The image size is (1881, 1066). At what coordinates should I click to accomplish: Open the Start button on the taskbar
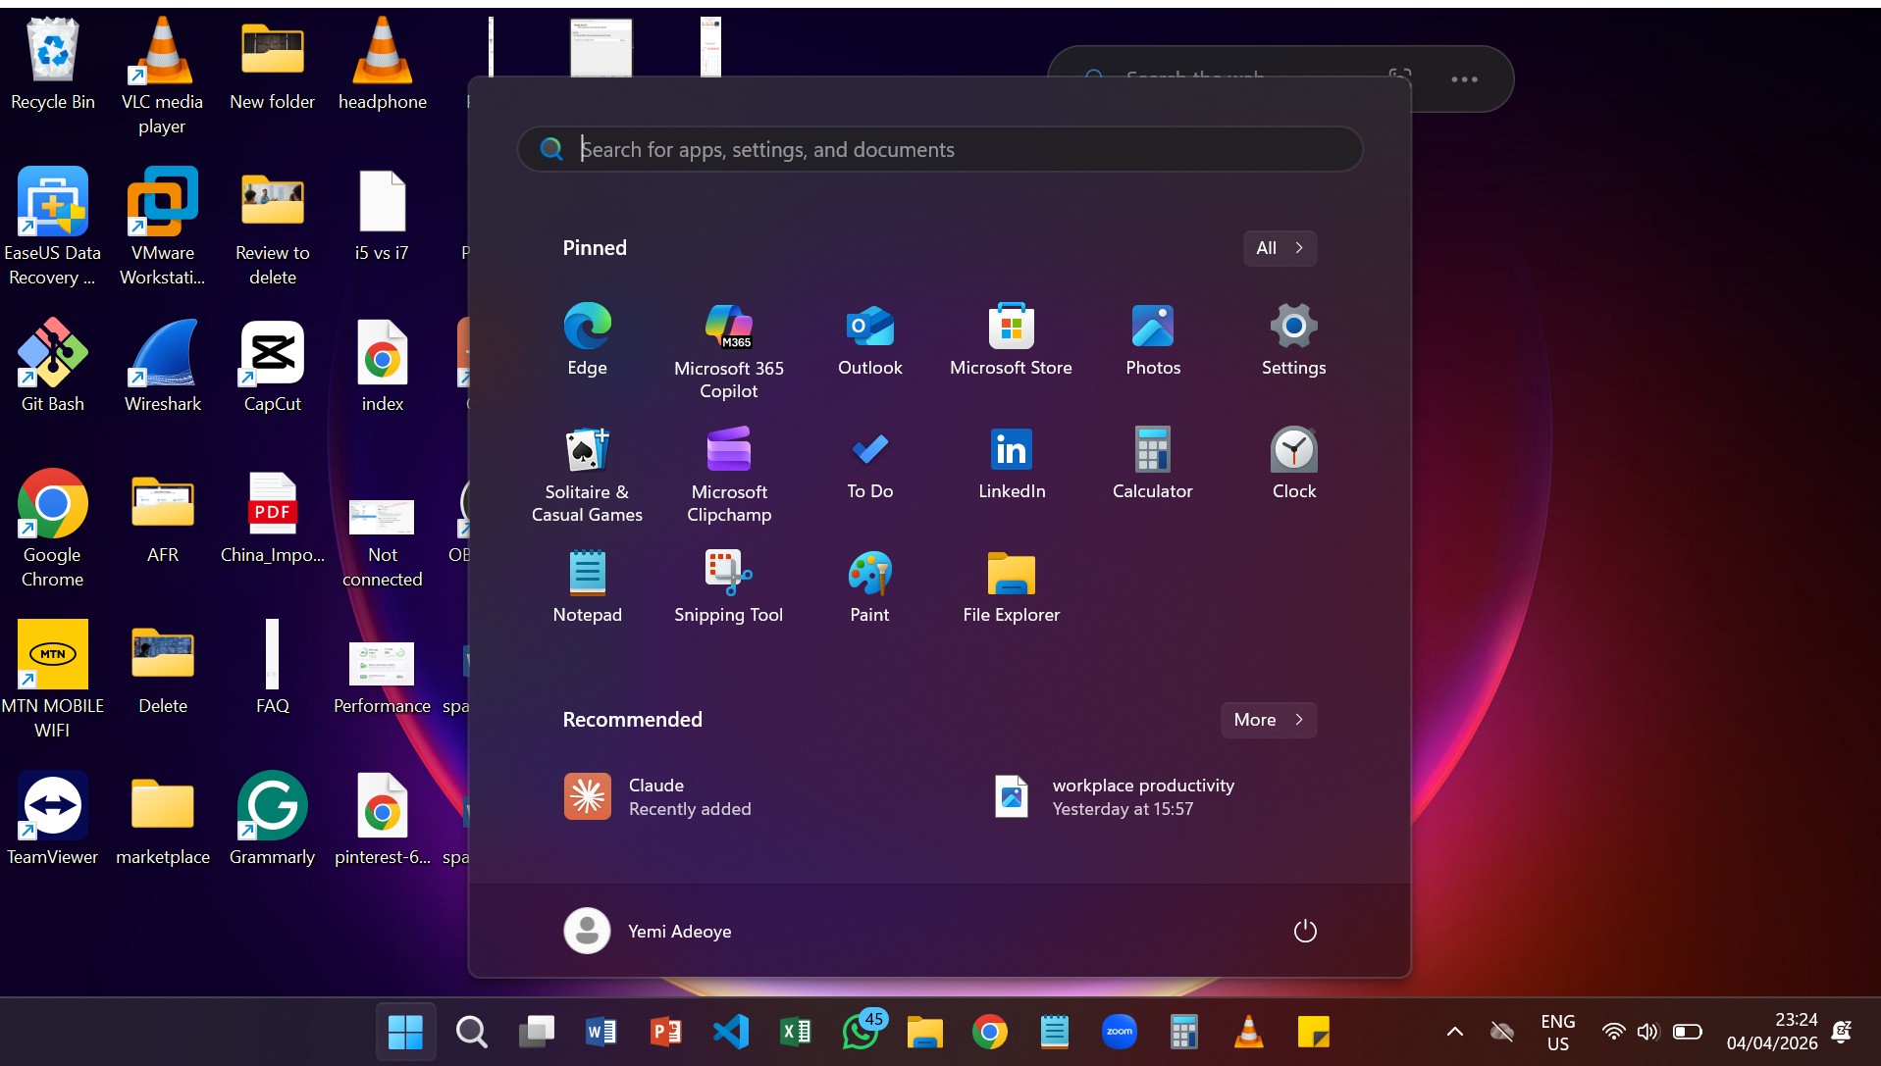(405, 1031)
